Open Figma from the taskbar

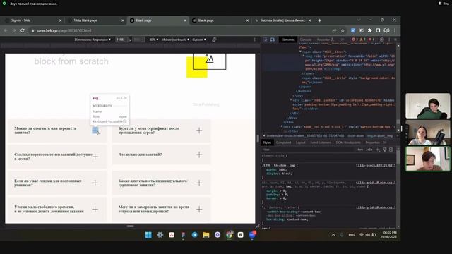pyautogui.click(x=183, y=235)
